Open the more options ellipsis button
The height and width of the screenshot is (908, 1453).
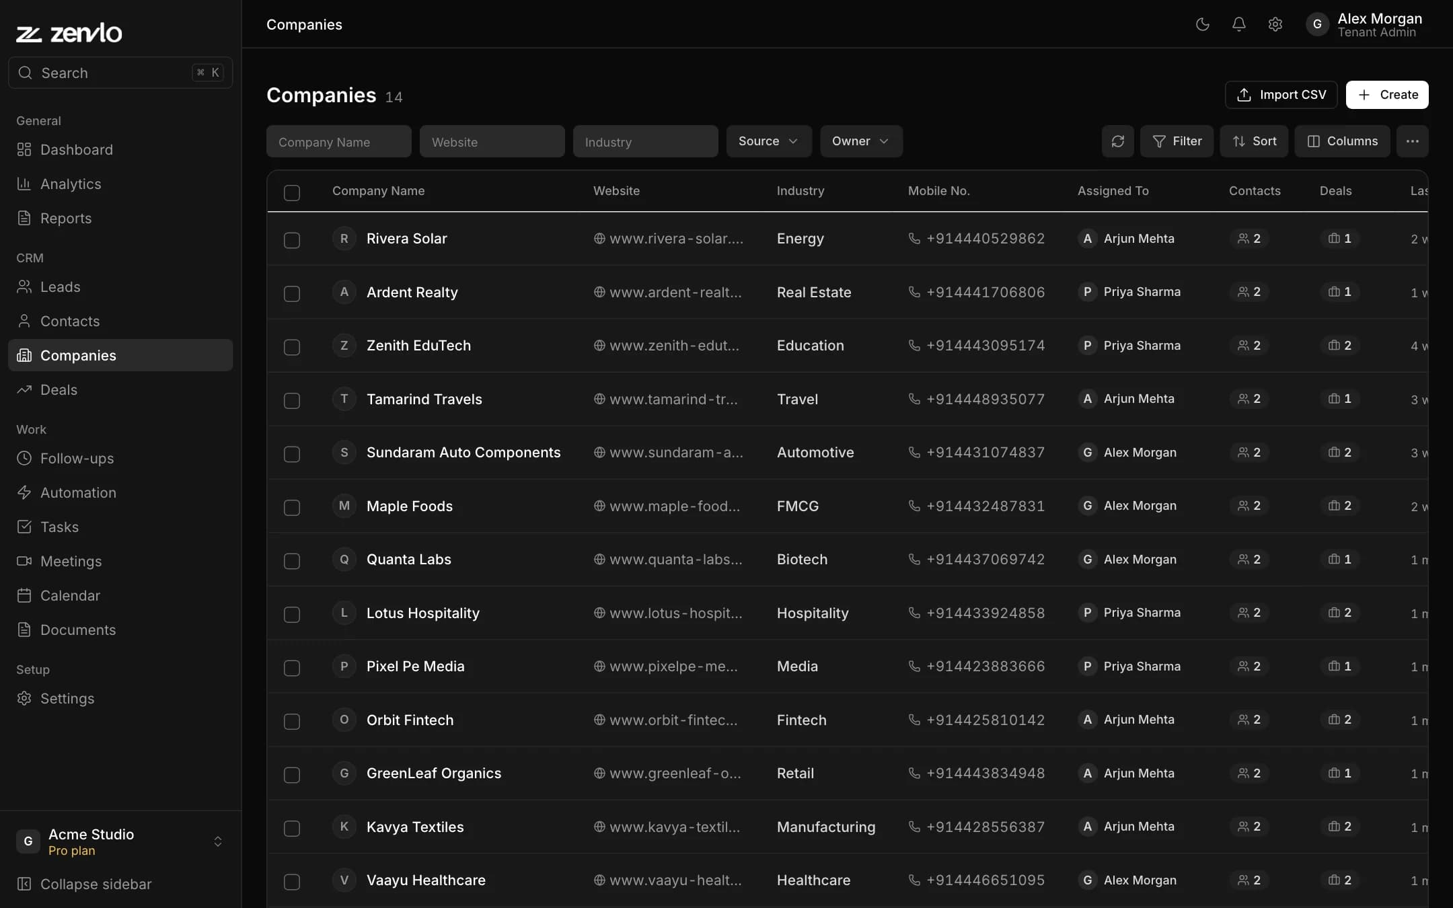(1412, 141)
